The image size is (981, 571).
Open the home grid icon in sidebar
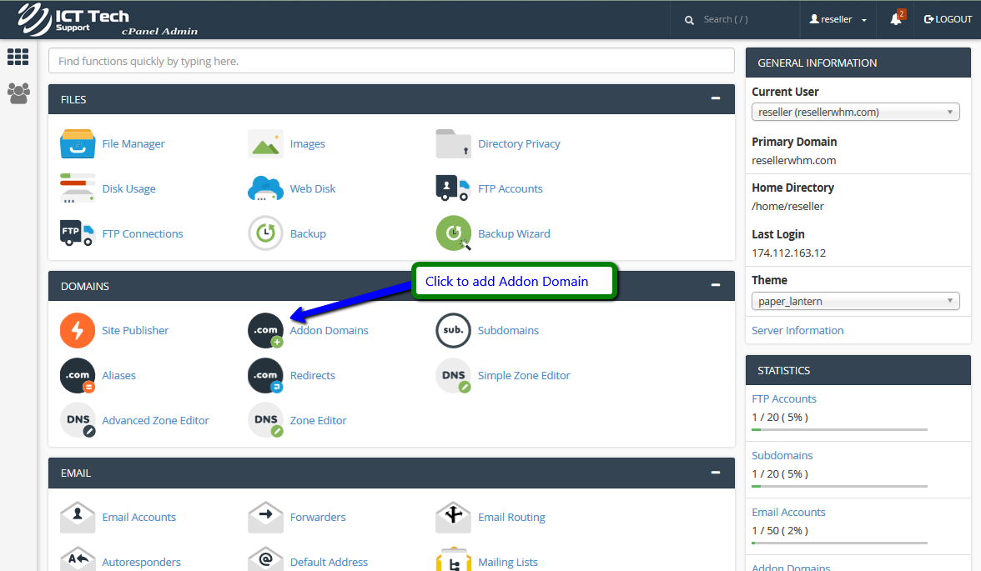18,57
